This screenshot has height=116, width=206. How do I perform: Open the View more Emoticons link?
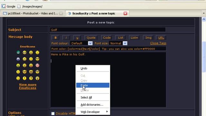[x=28, y=86]
